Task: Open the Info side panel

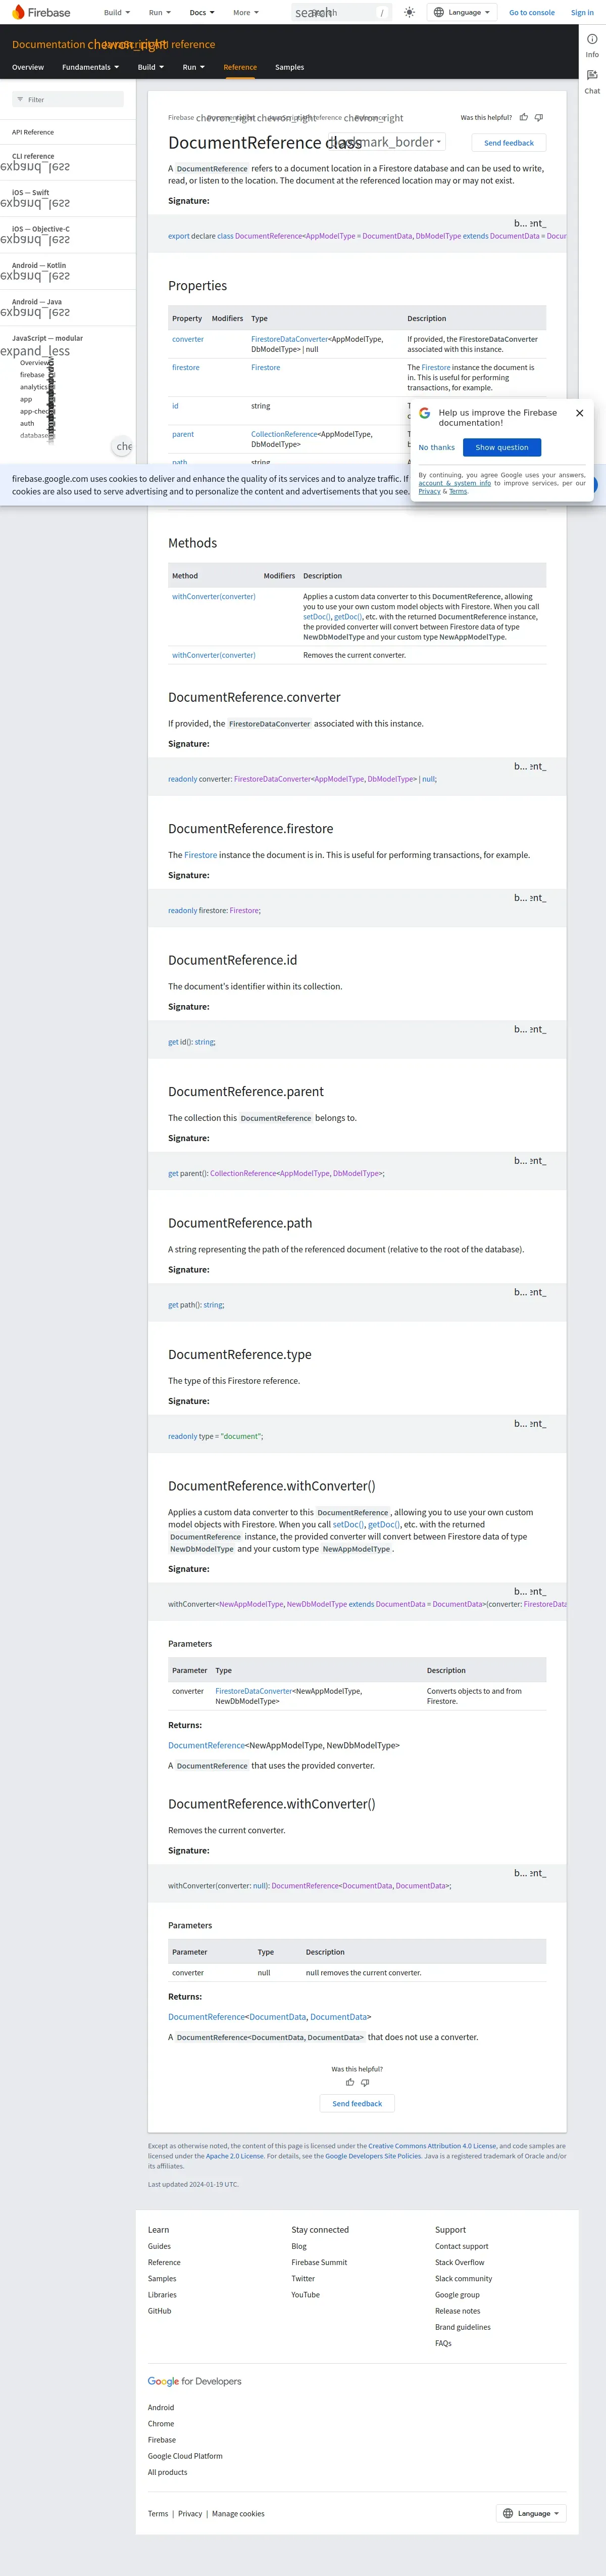Action: (x=592, y=44)
